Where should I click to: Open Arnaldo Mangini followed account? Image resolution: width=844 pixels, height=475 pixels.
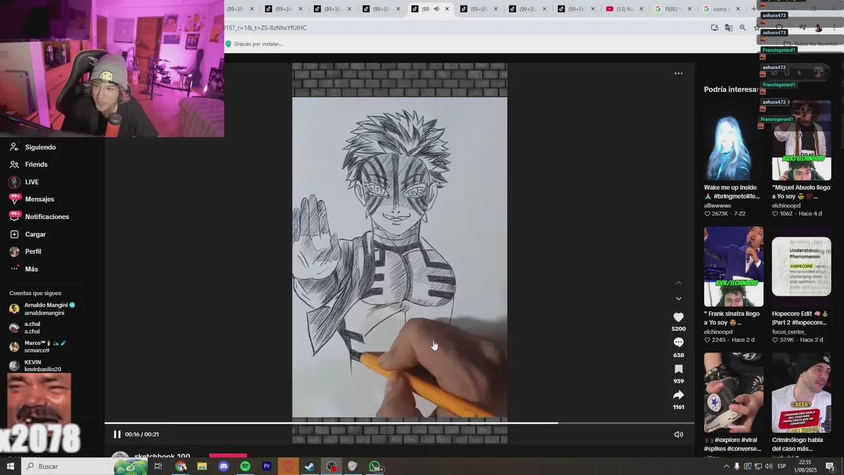click(43, 309)
